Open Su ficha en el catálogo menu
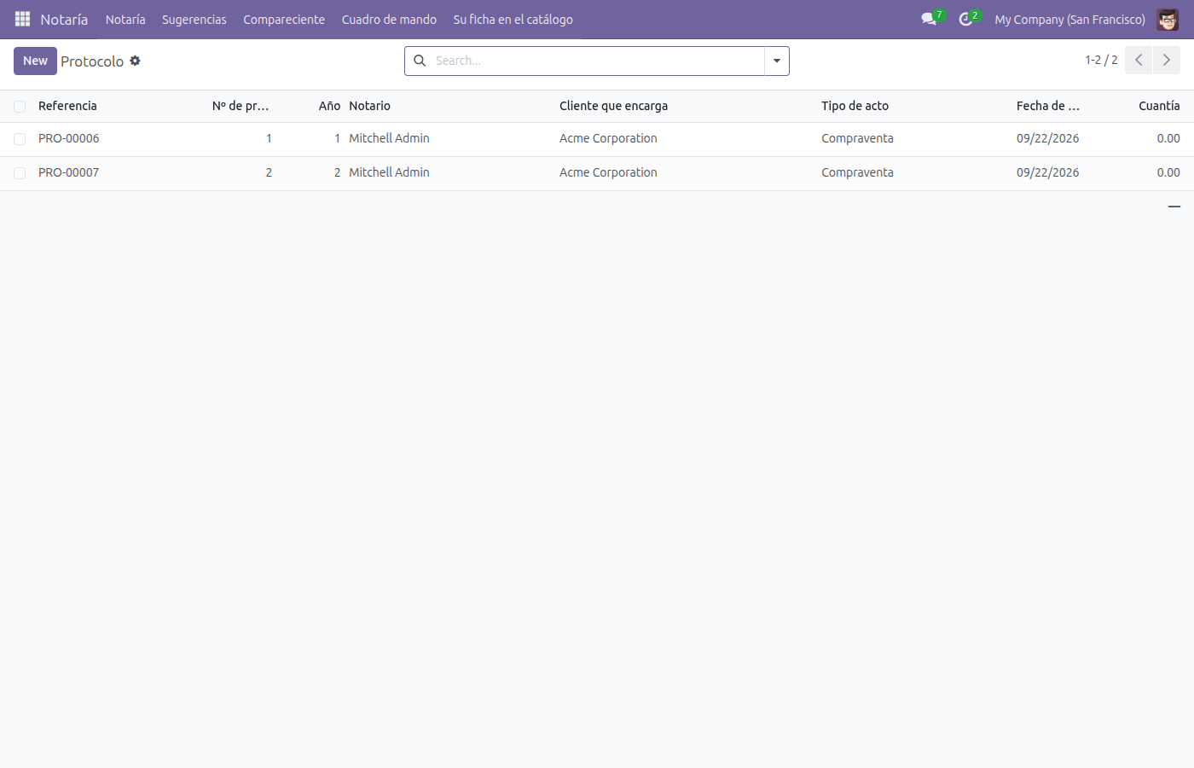Image resolution: width=1194 pixels, height=768 pixels. [x=513, y=19]
